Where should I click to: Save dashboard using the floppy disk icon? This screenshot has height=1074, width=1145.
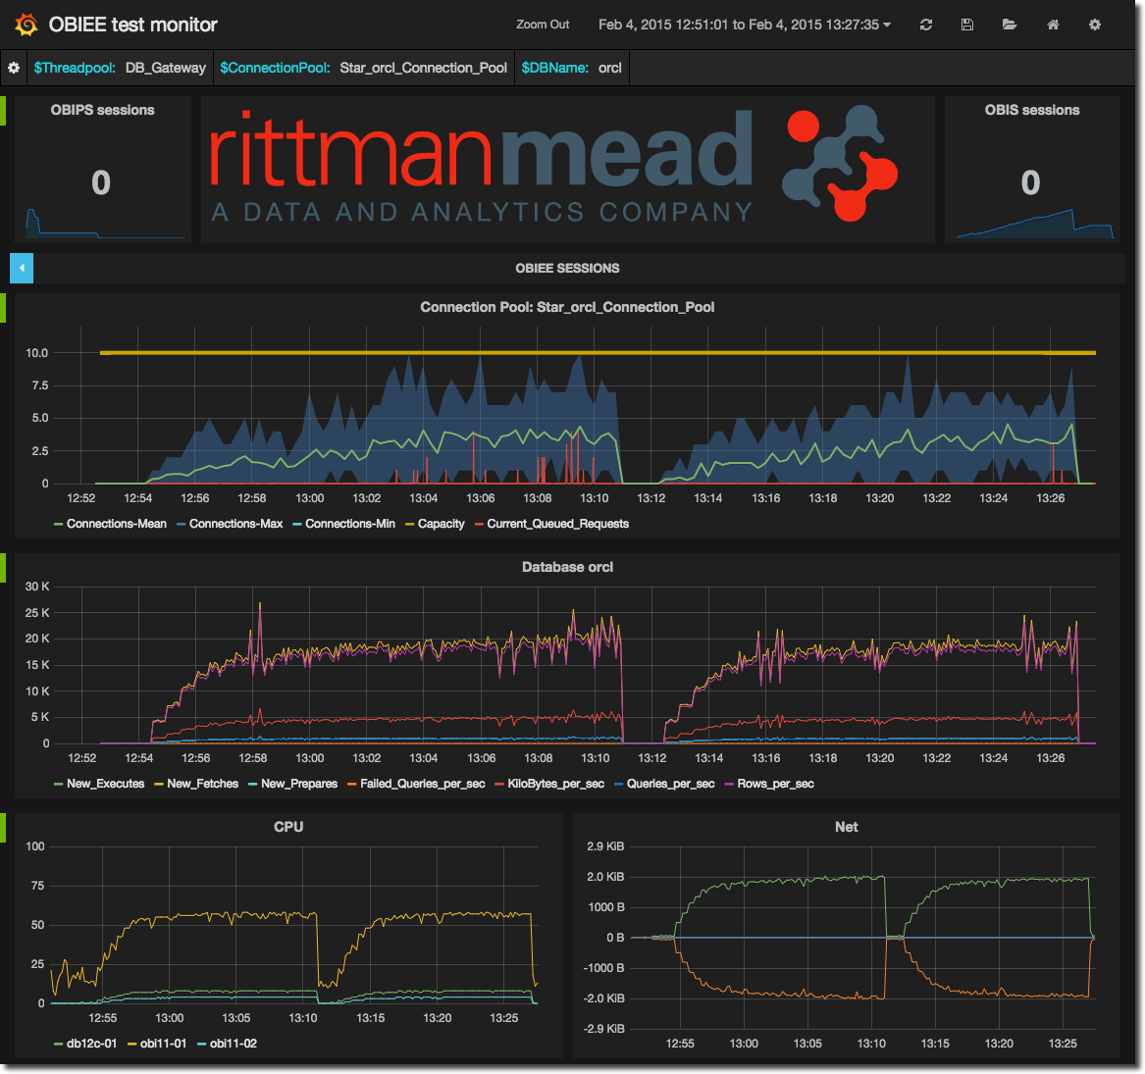point(967,25)
